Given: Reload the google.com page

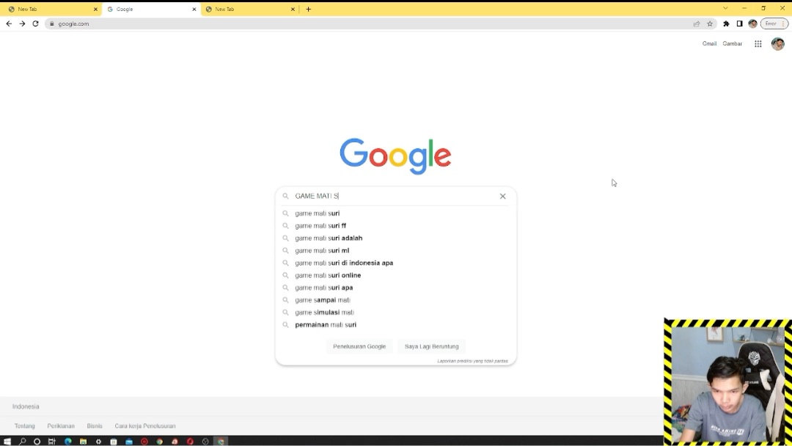Looking at the screenshot, I should tap(35, 23).
